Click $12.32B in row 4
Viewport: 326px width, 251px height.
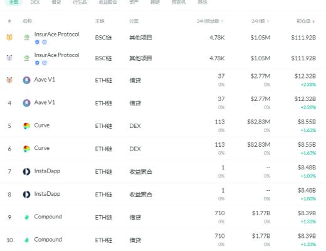305,99
